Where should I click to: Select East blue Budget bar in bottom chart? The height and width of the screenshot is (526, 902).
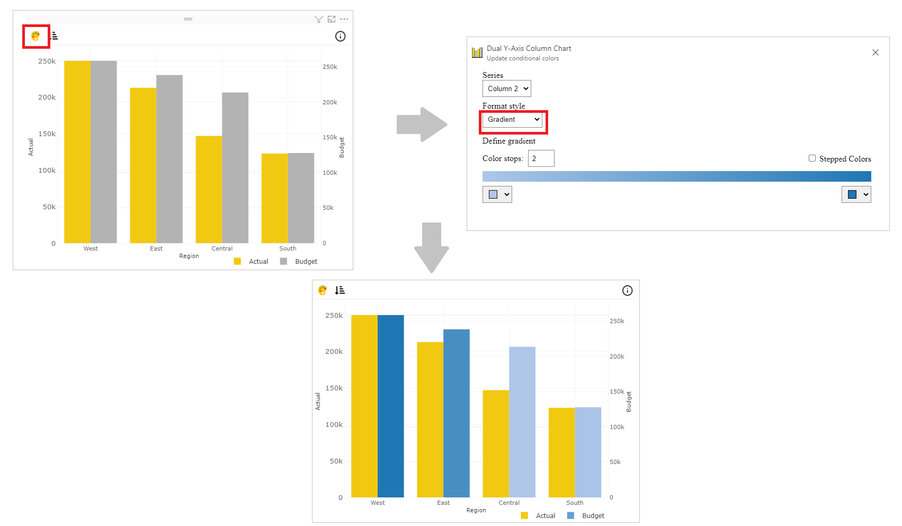[x=457, y=413]
